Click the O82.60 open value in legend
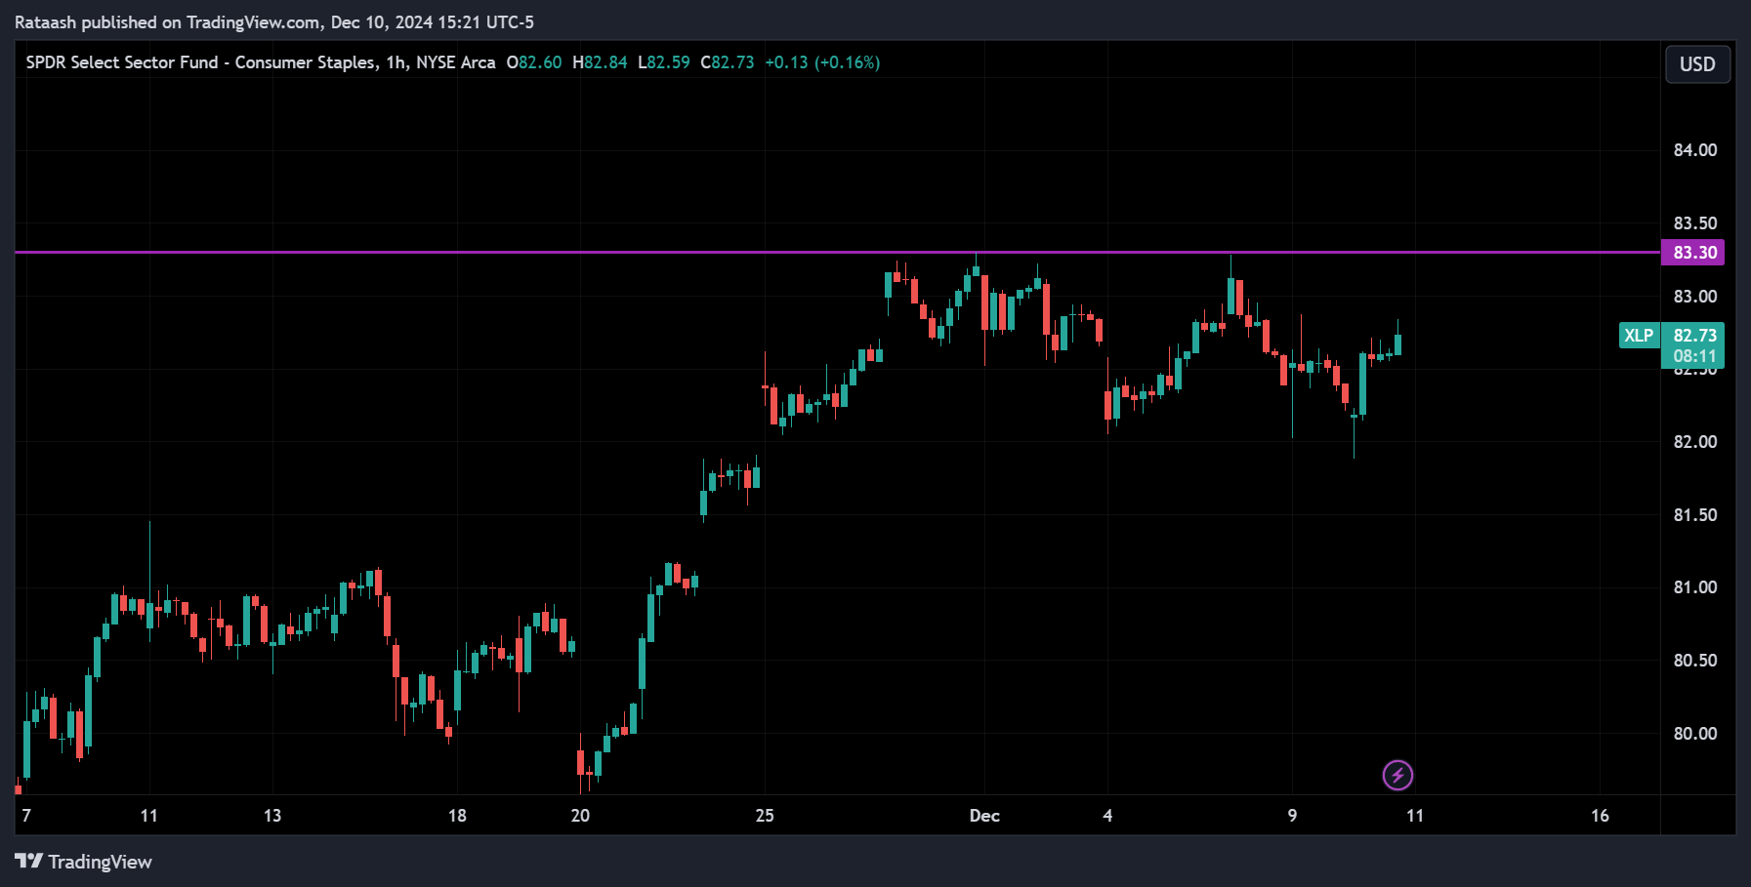Image resolution: width=1751 pixels, height=887 pixels. point(534,62)
